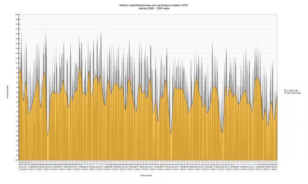This screenshot has width=308, height=184.
Task: Click the -10 tick label at axis bottom
Action: (16, 160)
